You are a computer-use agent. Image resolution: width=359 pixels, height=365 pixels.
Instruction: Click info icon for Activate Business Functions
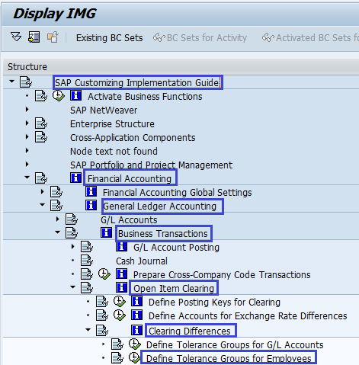tap(75, 96)
